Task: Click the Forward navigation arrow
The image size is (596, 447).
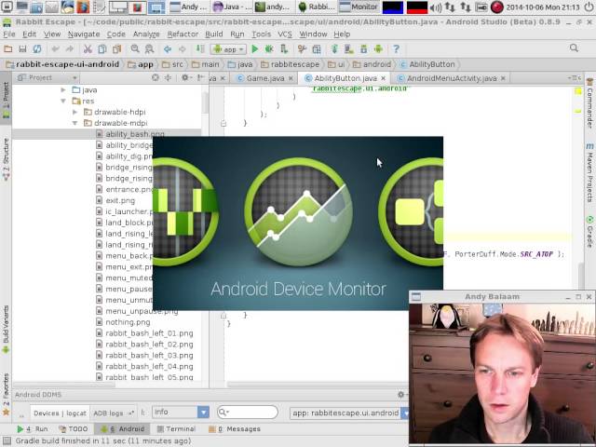Action: [183, 49]
